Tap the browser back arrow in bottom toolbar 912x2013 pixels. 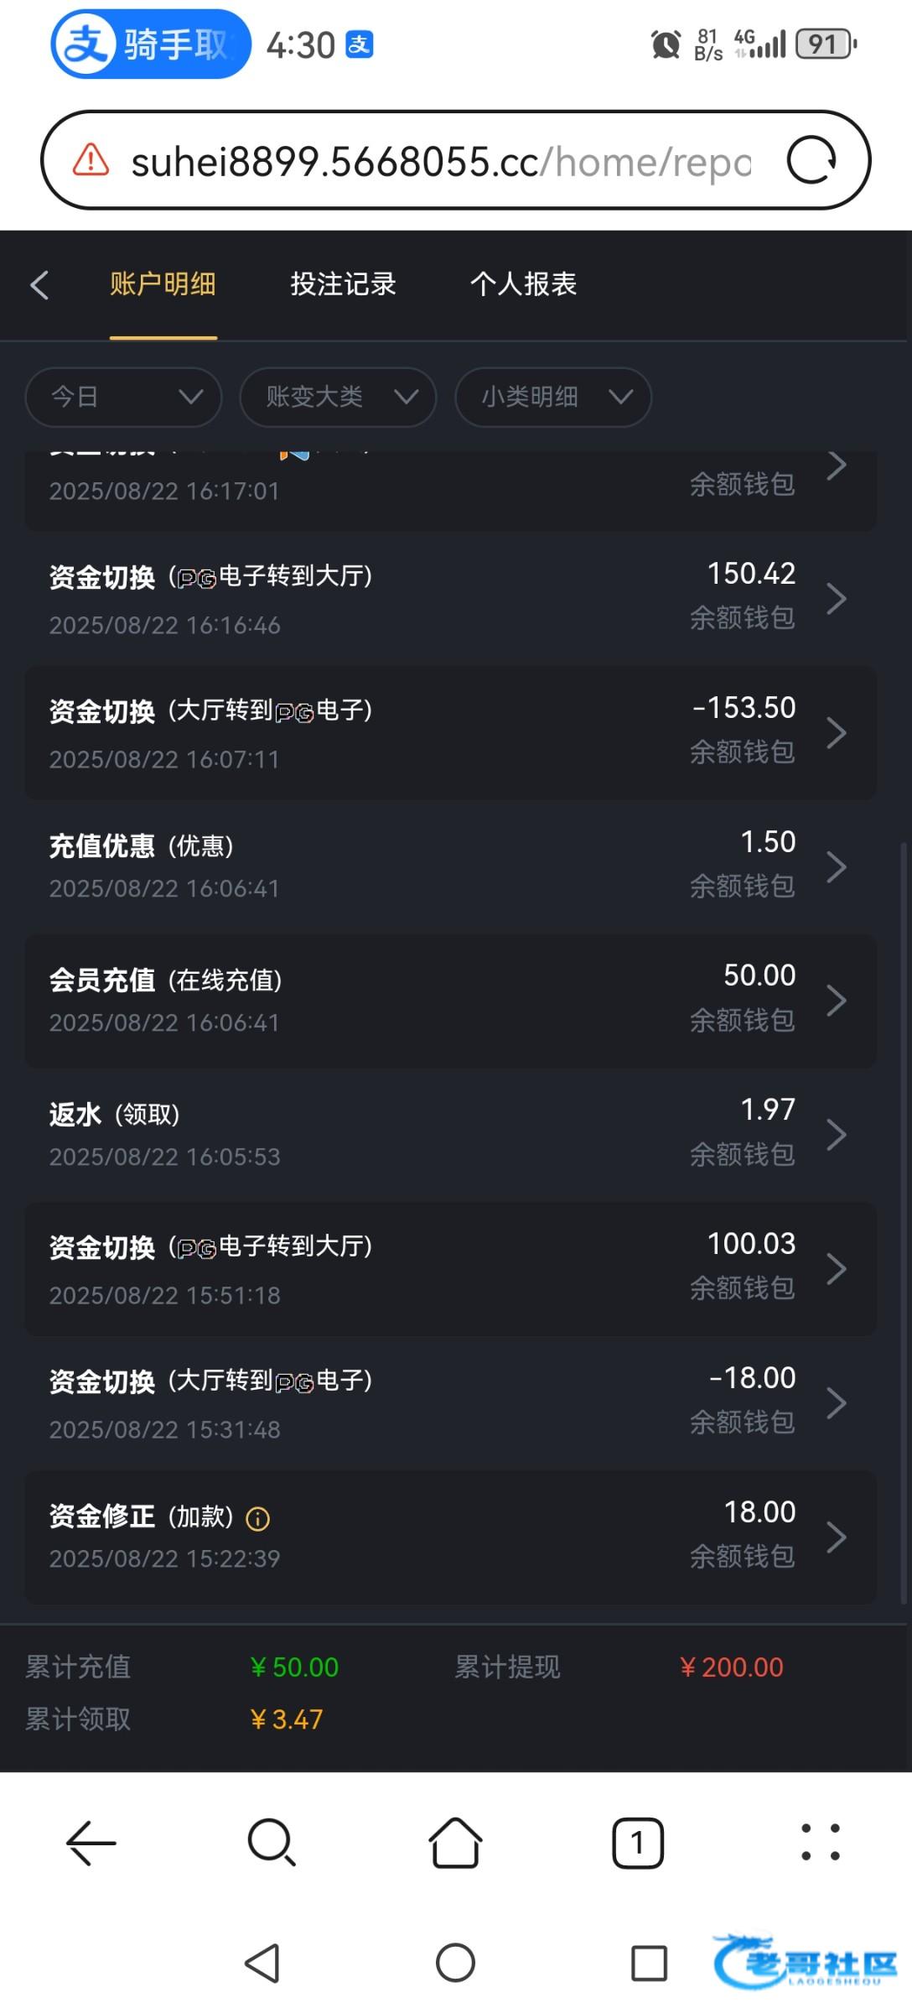91,1843
